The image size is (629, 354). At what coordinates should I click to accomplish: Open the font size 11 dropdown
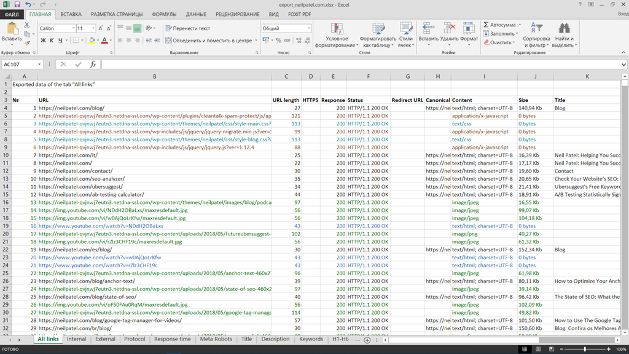[93, 28]
